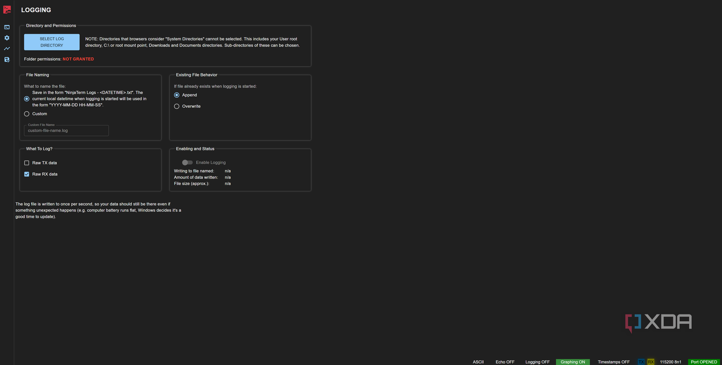Open the settings gear in the sidebar
Screen dimensions: 722x365
click(7, 38)
